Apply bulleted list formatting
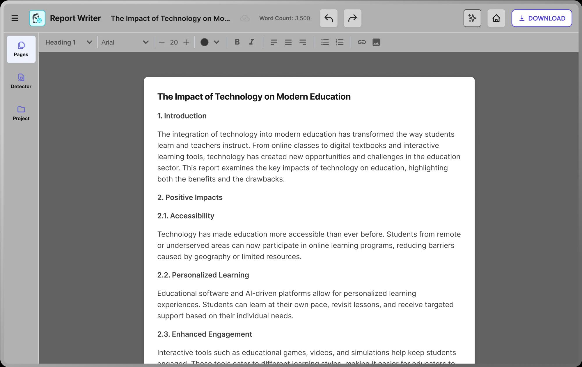This screenshot has height=367, width=582. pos(325,42)
